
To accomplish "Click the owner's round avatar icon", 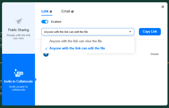I will (46, 54).
